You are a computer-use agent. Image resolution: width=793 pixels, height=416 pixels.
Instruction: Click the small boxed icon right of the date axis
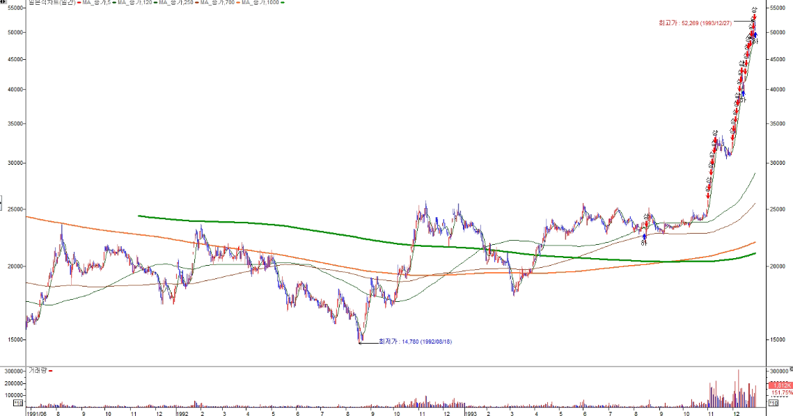pyautogui.click(x=772, y=403)
